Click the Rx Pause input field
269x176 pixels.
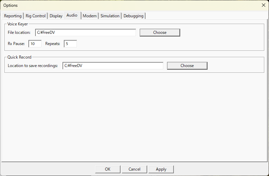click(x=35, y=44)
